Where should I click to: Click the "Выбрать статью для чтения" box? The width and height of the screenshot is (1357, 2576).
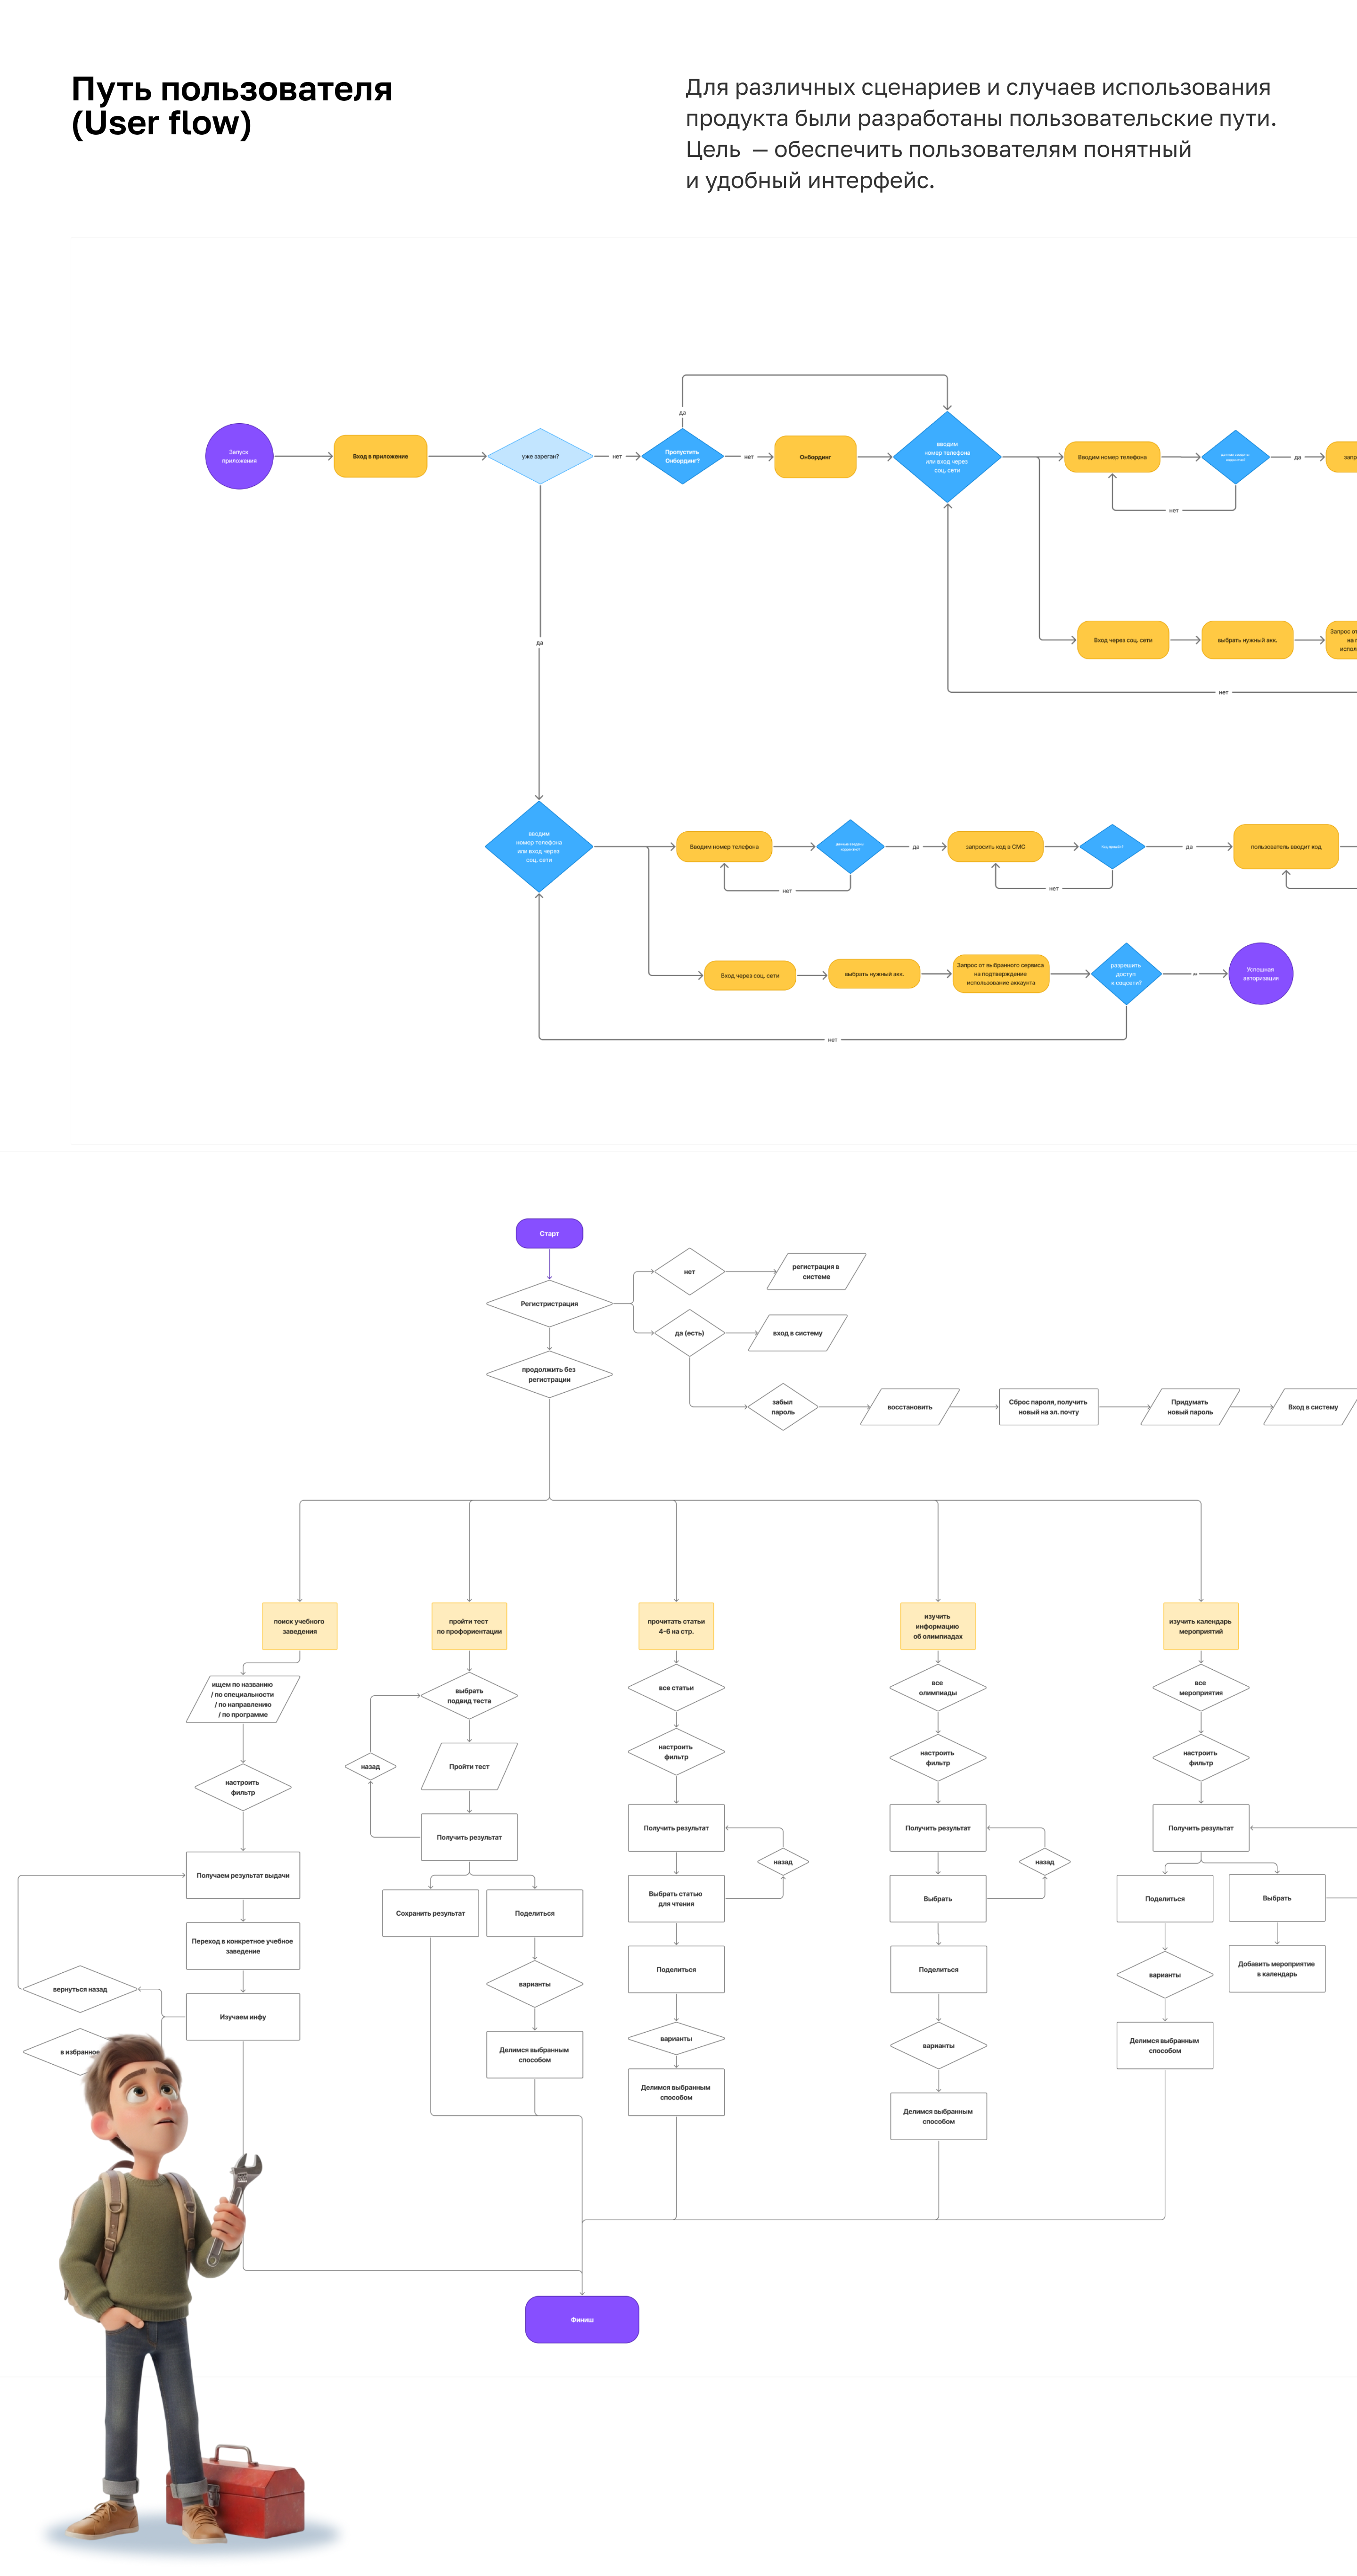pyautogui.click(x=676, y=1898)
